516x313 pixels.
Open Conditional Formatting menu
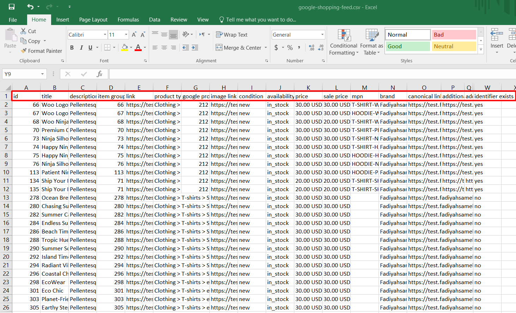point(344,42)
